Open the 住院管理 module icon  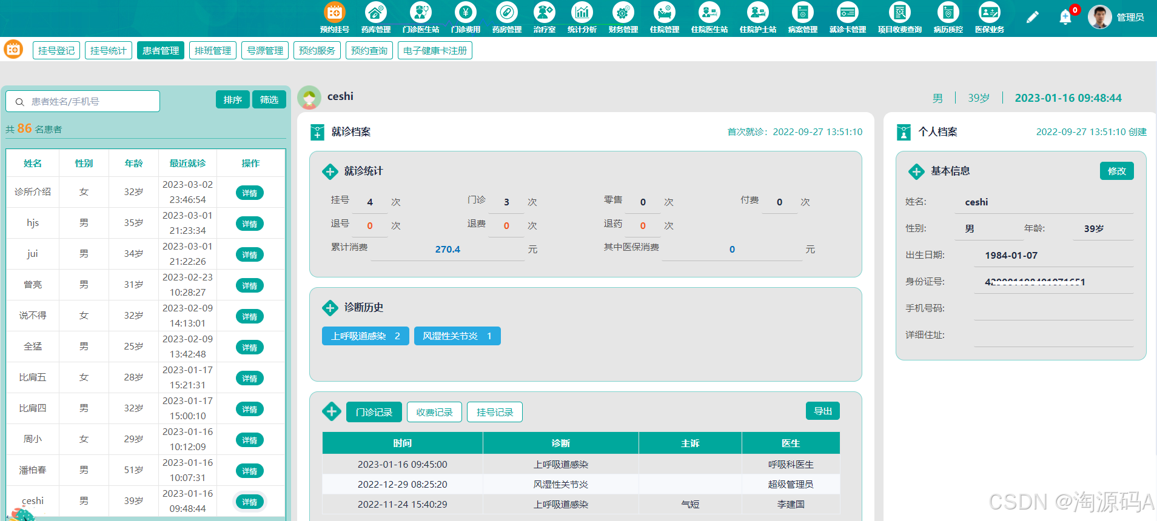pyautogui.click(x=665, y=12)
